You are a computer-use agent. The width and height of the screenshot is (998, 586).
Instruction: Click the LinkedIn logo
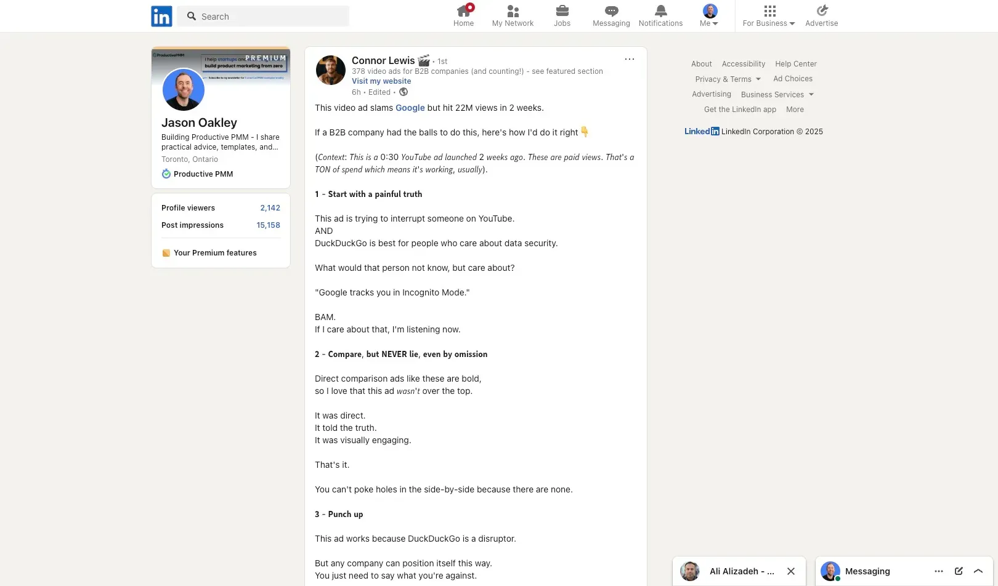tap(161, 16)
